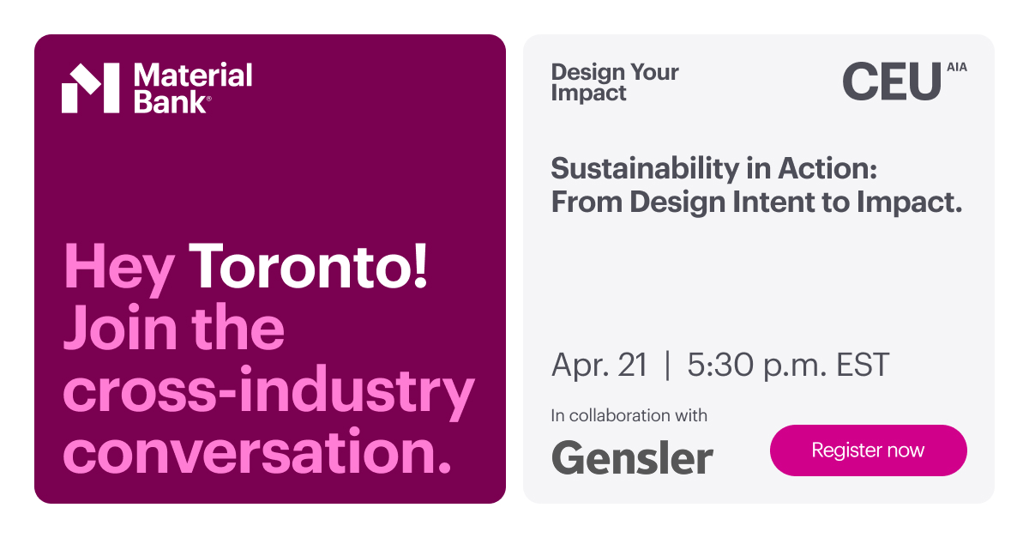This screenshot has width=1029, height=538.
Task: Click the Material Bank wordmark
Action: 193,88
